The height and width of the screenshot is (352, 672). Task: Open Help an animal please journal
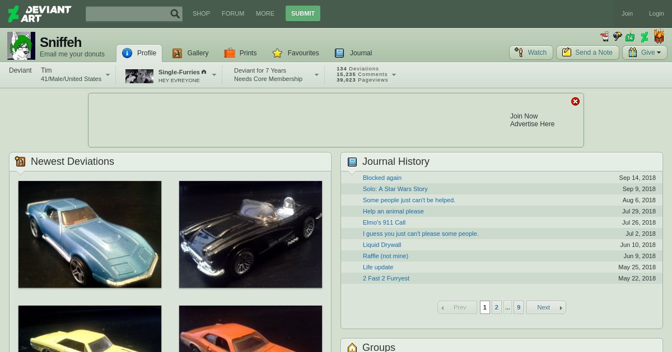pos(393,211)
